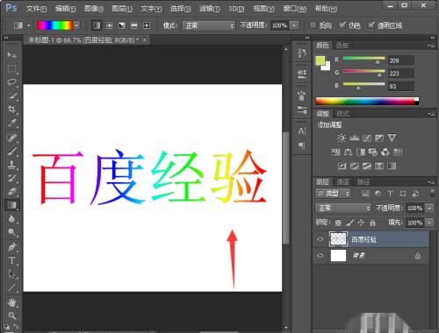439x333 pixels.
Task: Open the 模式 blend mode dropdown in options bar
Action: (209, 25)
